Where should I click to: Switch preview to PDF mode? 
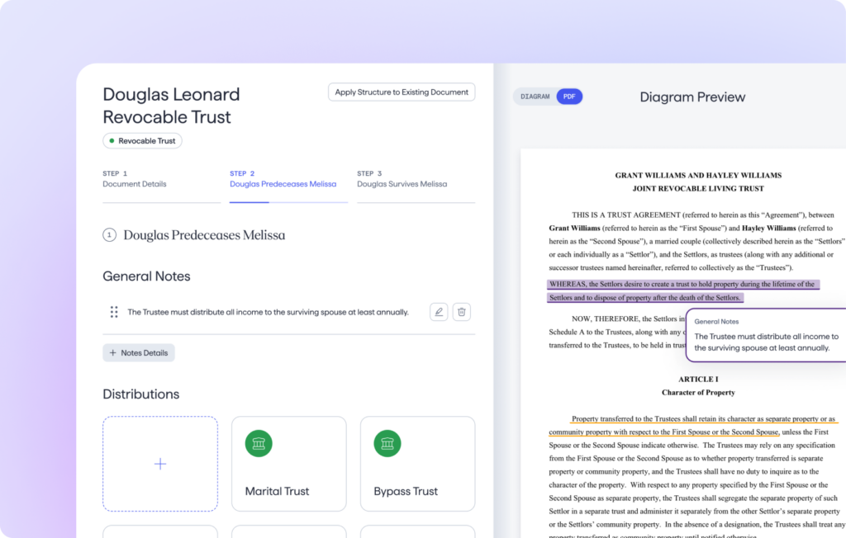tap(569, 97)
